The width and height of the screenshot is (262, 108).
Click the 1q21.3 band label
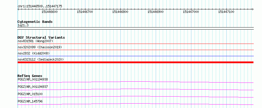click(23, 25)
